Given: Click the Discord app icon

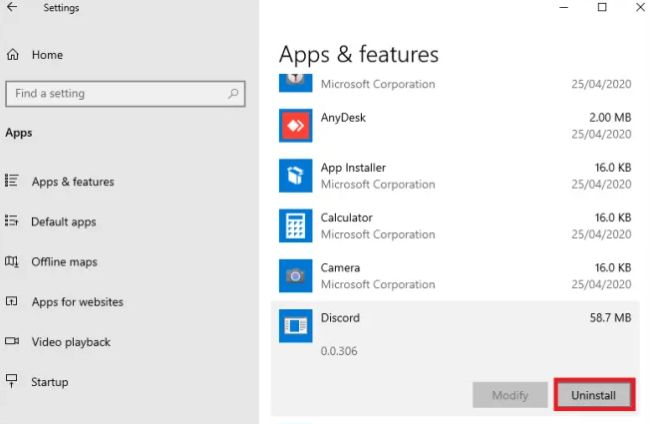Looking at the screenshot, I should [x=295, y=325].
